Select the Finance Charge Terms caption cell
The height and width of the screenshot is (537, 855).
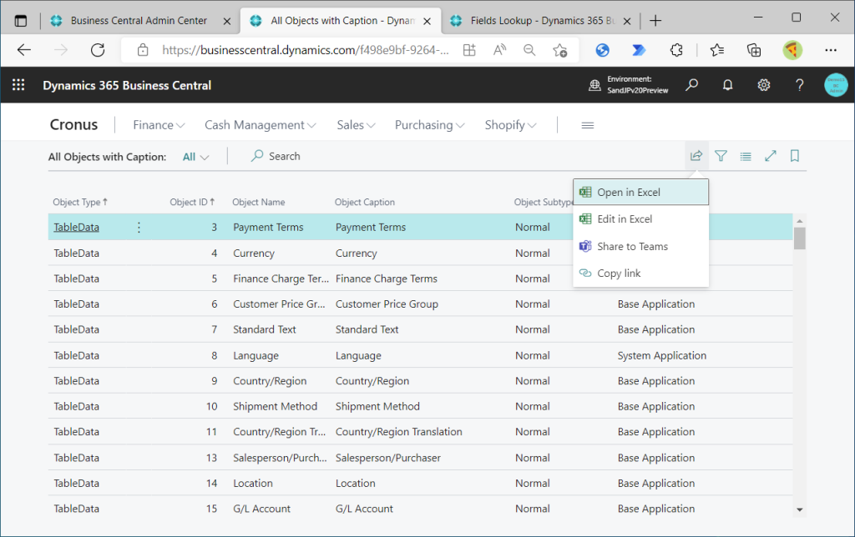pos(386,279)
